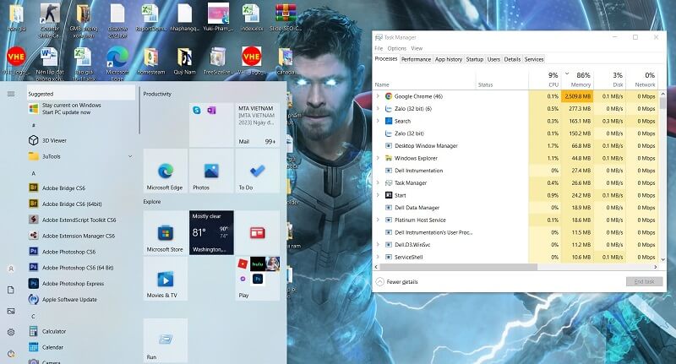Sort processes by Memory column

point(577,79)
